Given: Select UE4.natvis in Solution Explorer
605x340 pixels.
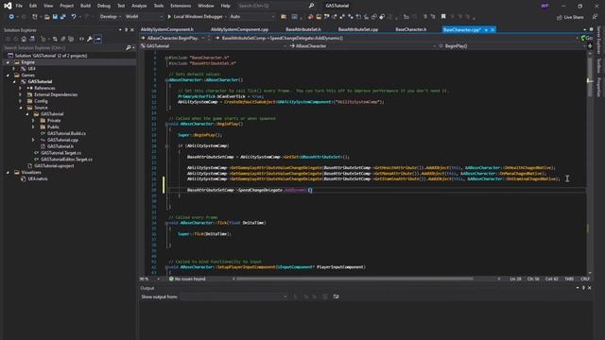Looking at the screenshot, I should 38,178.
